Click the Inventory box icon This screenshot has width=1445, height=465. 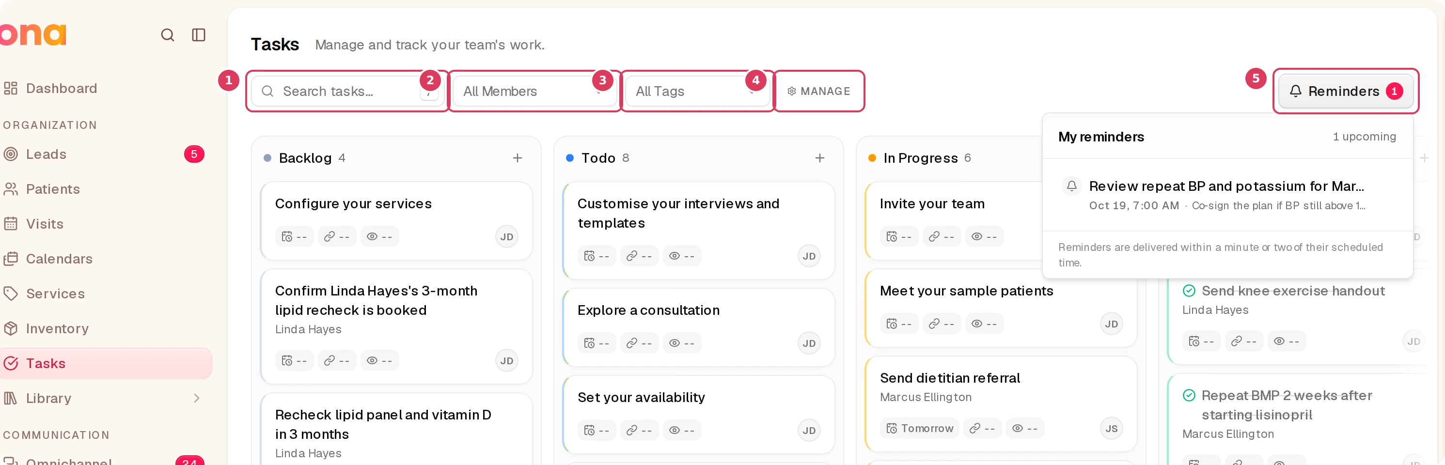coord(11,328)
